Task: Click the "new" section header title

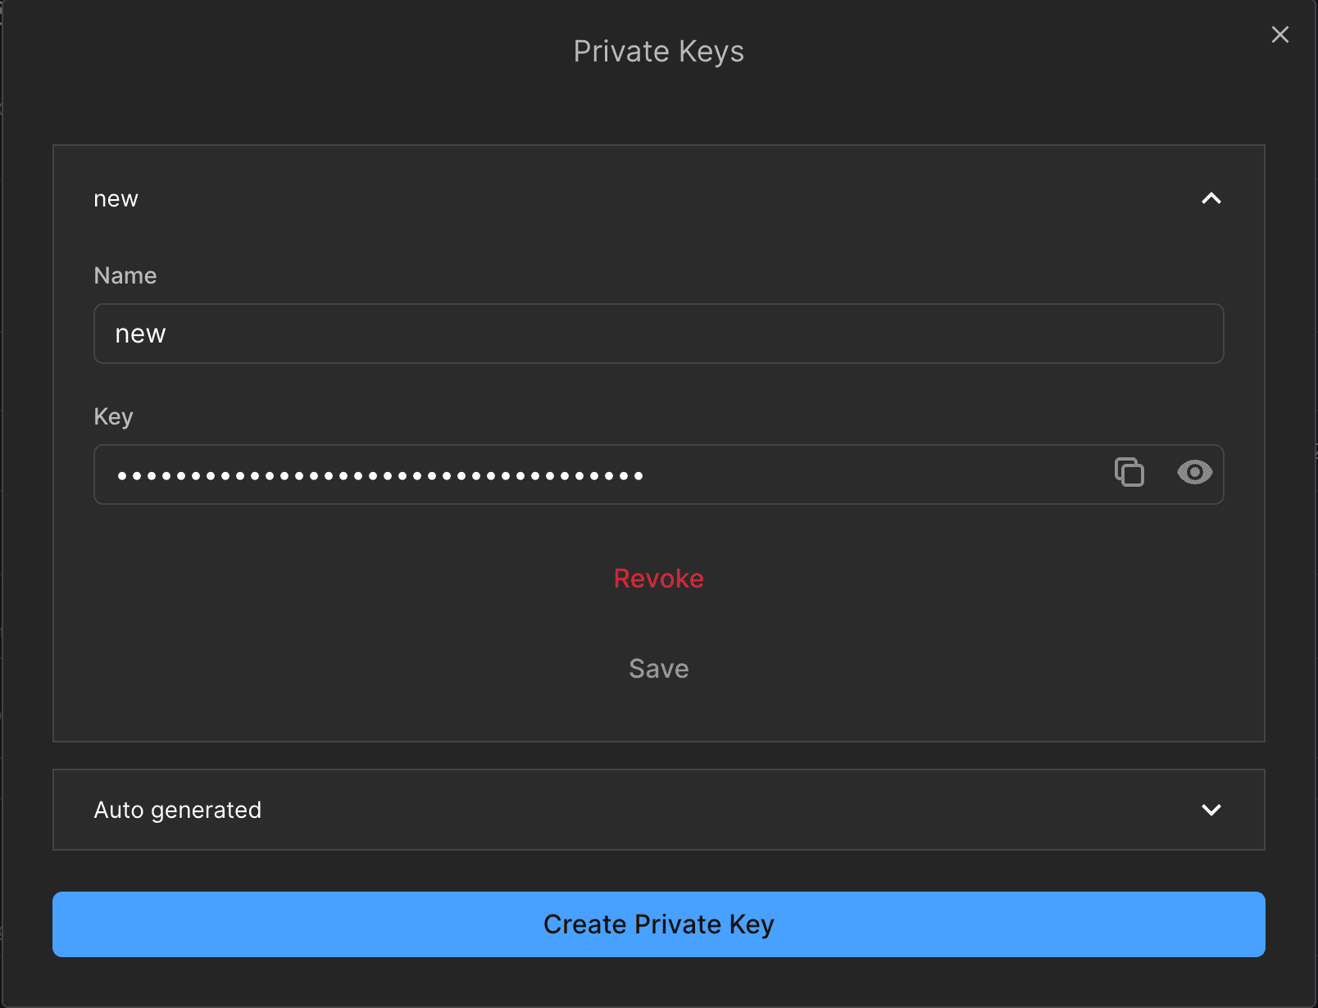Action: 116,199
